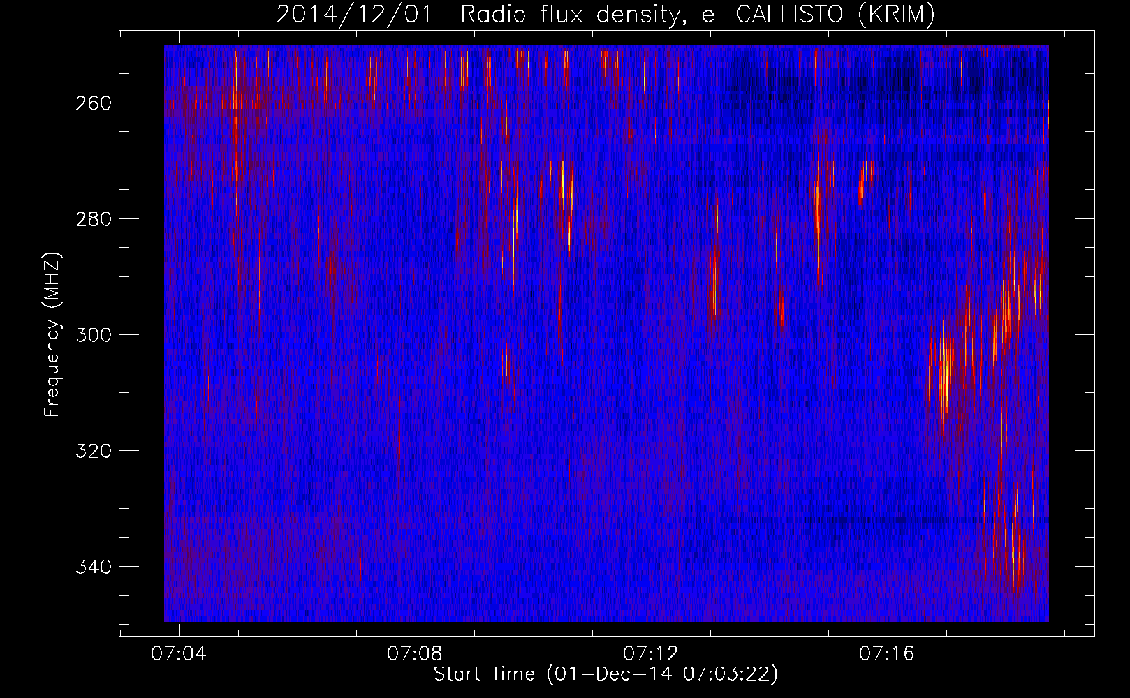Click the 07:16 time tick label

887,653
